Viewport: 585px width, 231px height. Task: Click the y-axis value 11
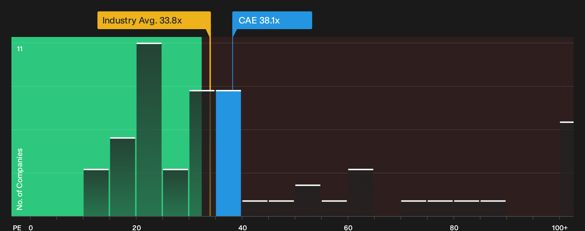20,49
